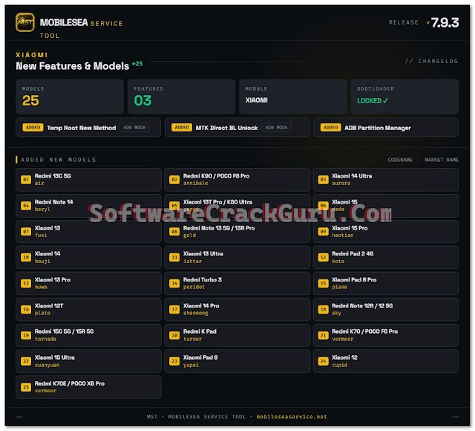Click the ishtar codename text
Screen dimensions: 475x431
click(192, 261)
